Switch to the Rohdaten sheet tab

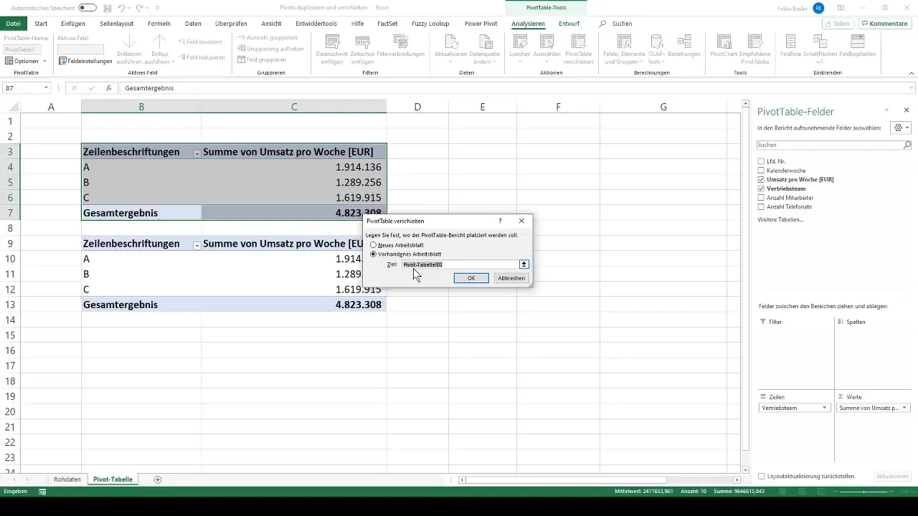[67, 479]
